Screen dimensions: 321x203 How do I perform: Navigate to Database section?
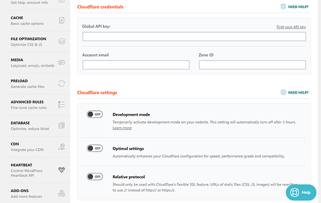[38, 126]
